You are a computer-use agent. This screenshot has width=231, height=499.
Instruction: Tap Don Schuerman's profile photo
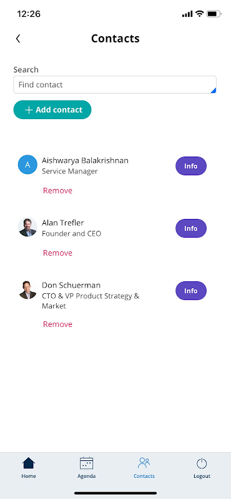[27, 289]
